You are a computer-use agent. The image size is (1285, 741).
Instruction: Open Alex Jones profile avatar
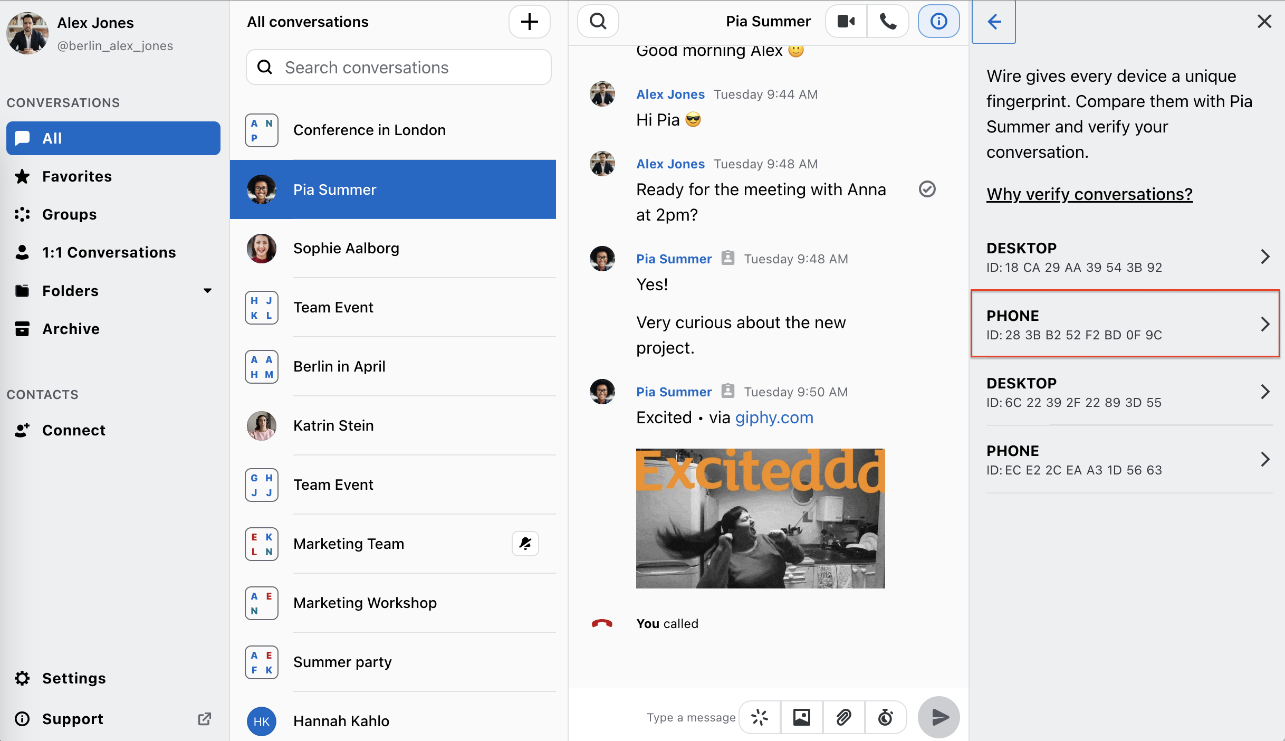coord(27,33)
